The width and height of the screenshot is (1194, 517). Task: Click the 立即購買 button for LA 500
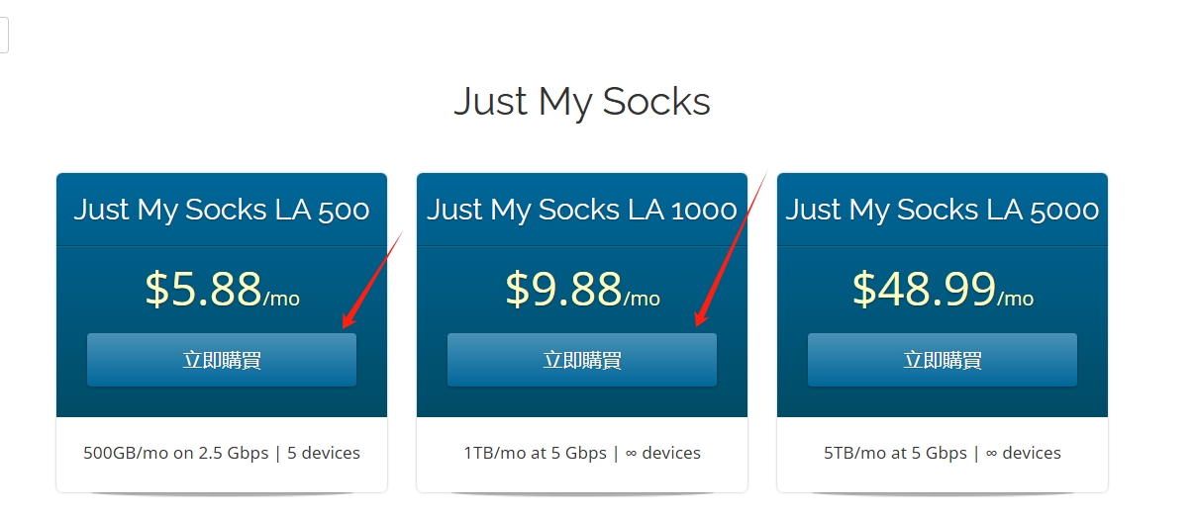(222, 360)
